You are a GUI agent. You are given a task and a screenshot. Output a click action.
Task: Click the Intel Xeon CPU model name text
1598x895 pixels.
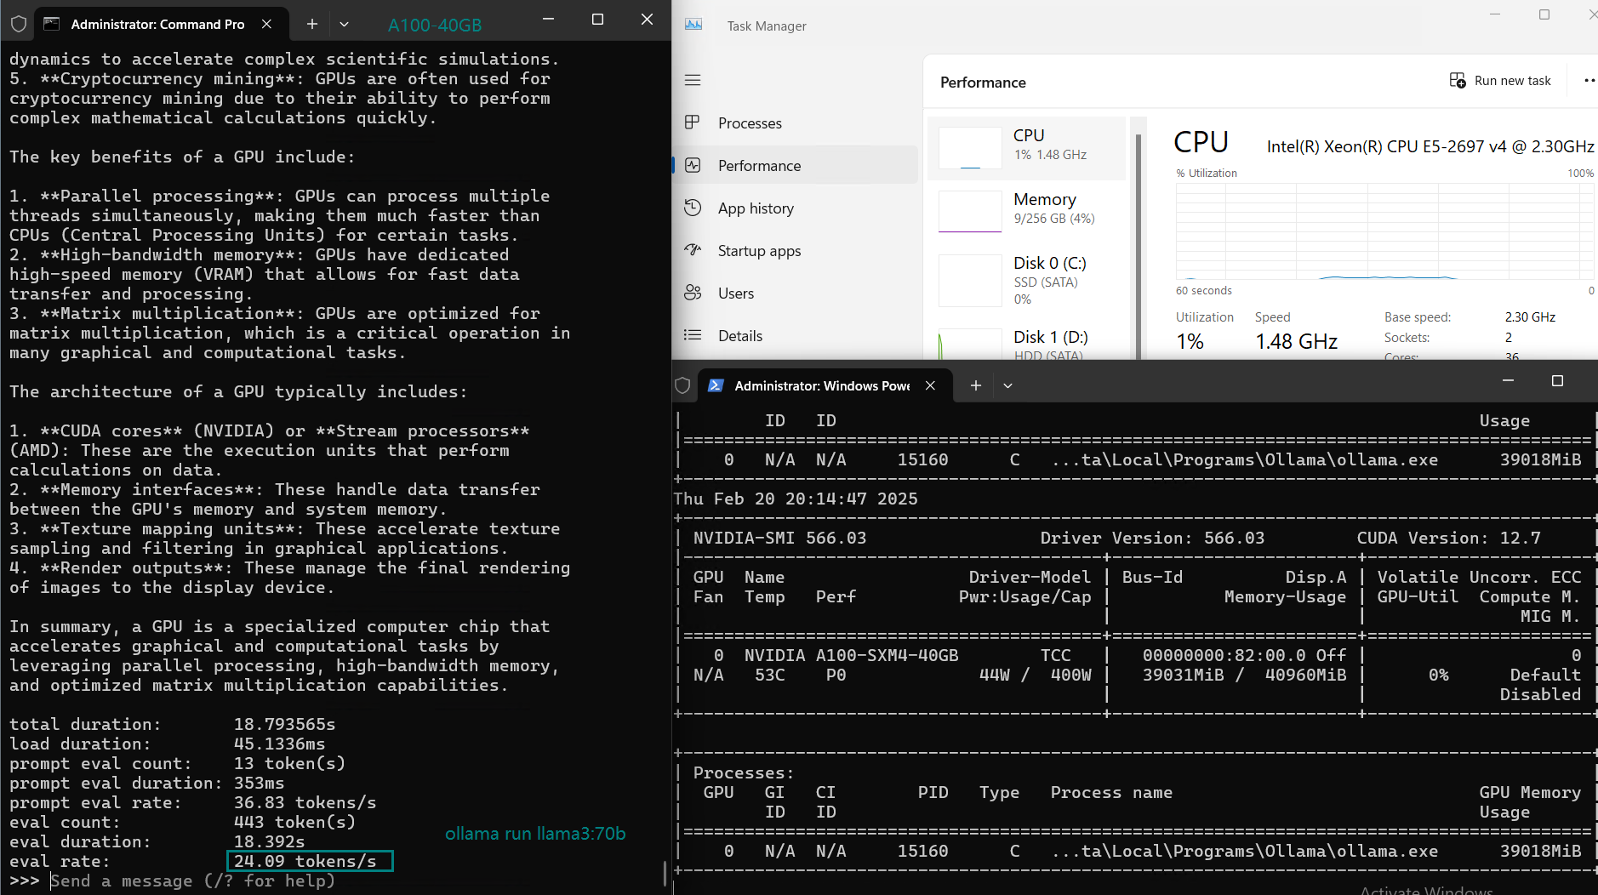[x=1430, y=146]
